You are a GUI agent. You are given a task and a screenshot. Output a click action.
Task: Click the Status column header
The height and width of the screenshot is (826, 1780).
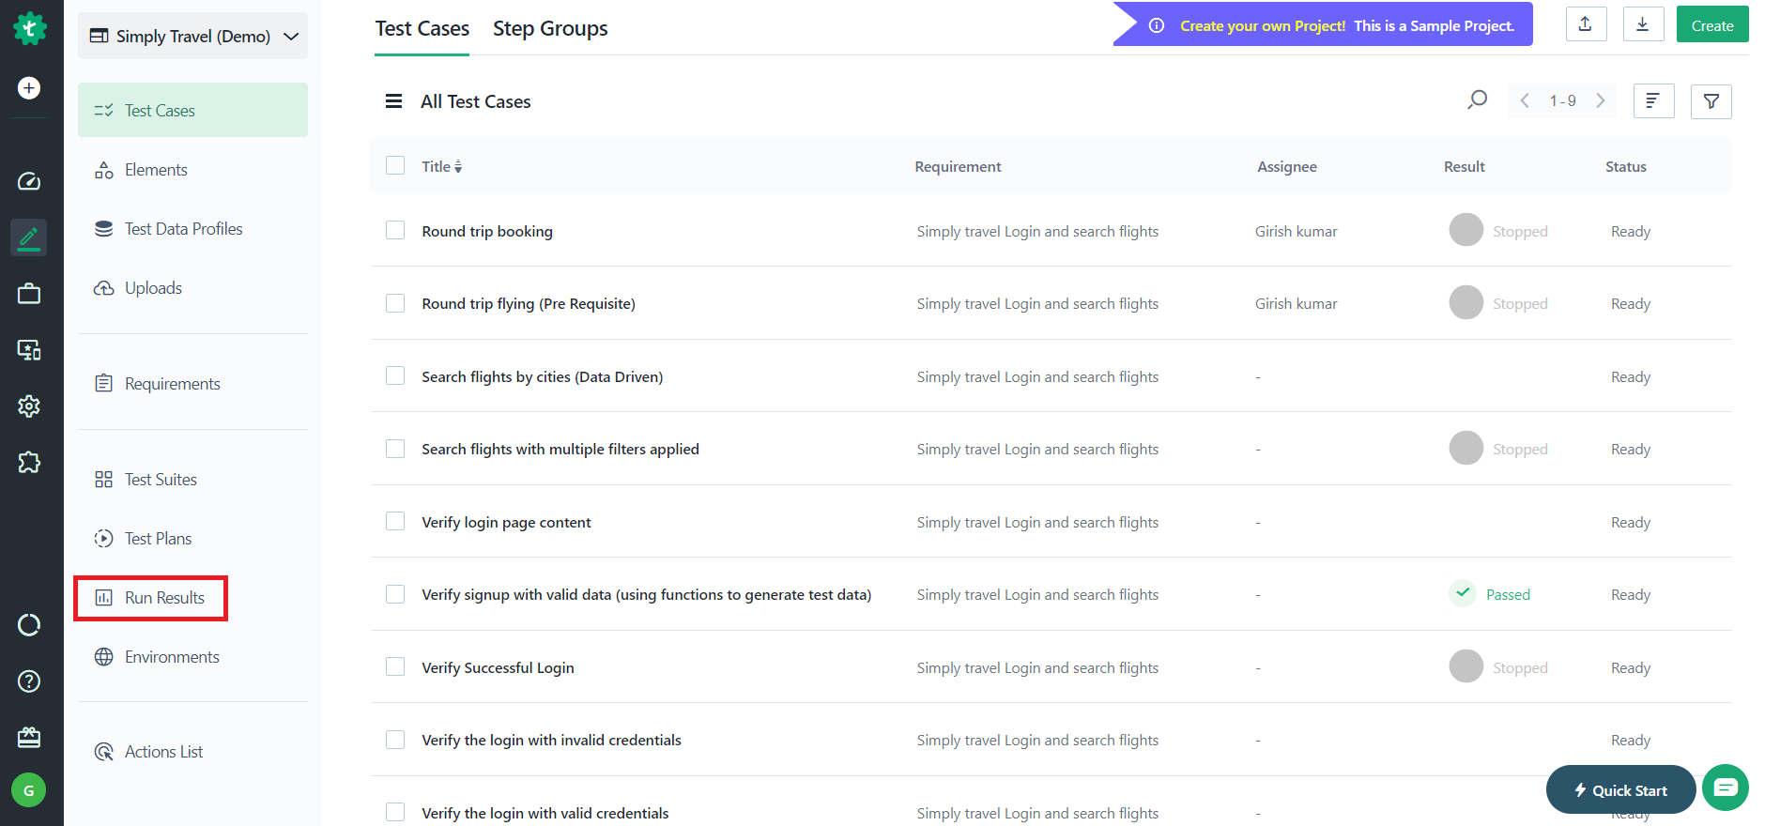(1625, 166)
